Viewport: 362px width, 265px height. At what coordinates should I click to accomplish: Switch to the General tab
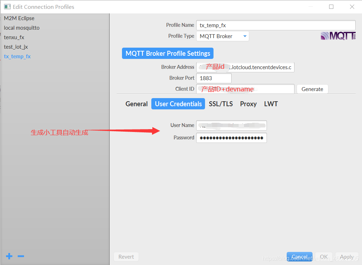coord(136,104)
